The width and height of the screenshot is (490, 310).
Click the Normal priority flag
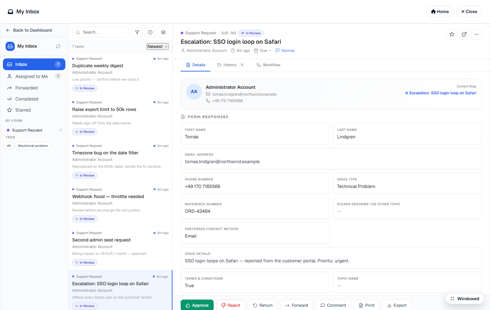285,51
